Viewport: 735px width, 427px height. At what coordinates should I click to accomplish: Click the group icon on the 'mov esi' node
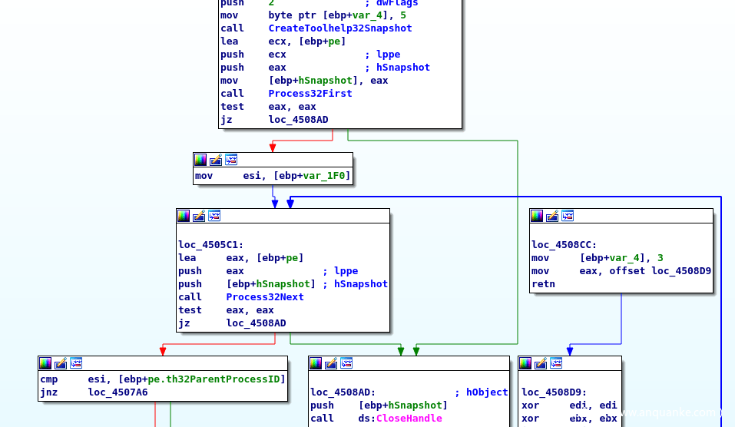tap(231, 160)
